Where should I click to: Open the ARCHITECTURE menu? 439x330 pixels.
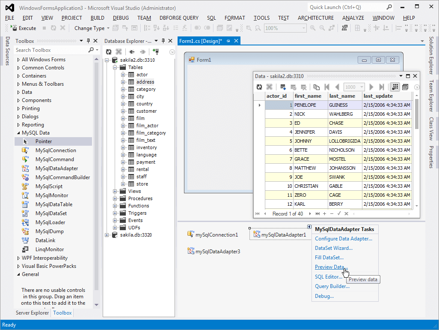click(x=315, y=18)
